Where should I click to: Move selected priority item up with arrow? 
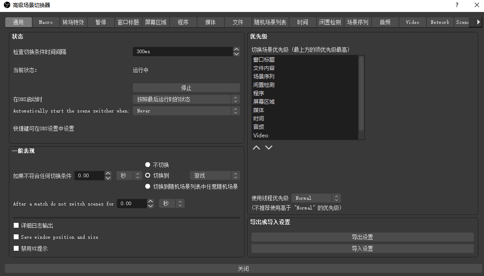pos(256,148)
